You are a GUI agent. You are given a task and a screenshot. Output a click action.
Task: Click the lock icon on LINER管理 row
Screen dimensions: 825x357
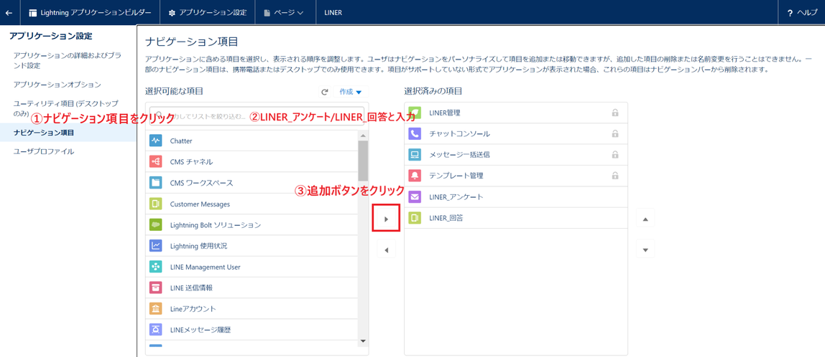click(614, 113)
